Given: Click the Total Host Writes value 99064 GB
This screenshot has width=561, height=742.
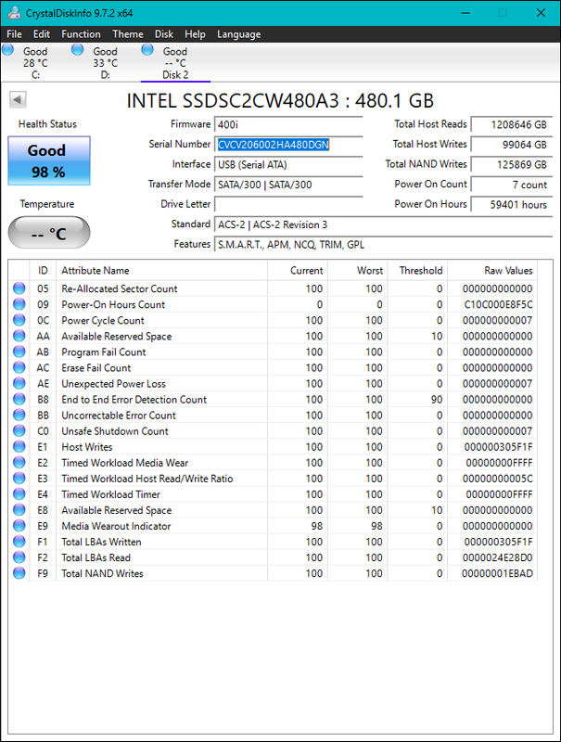Looking at the screenshot, I should click(x=512, y=145).
